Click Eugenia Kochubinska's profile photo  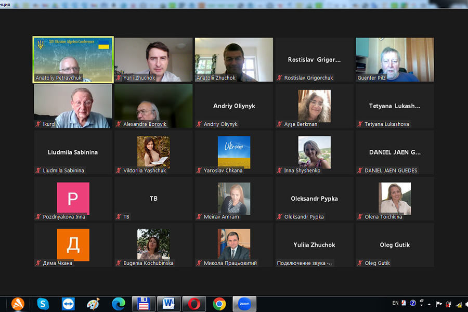(x=153, y=245)
